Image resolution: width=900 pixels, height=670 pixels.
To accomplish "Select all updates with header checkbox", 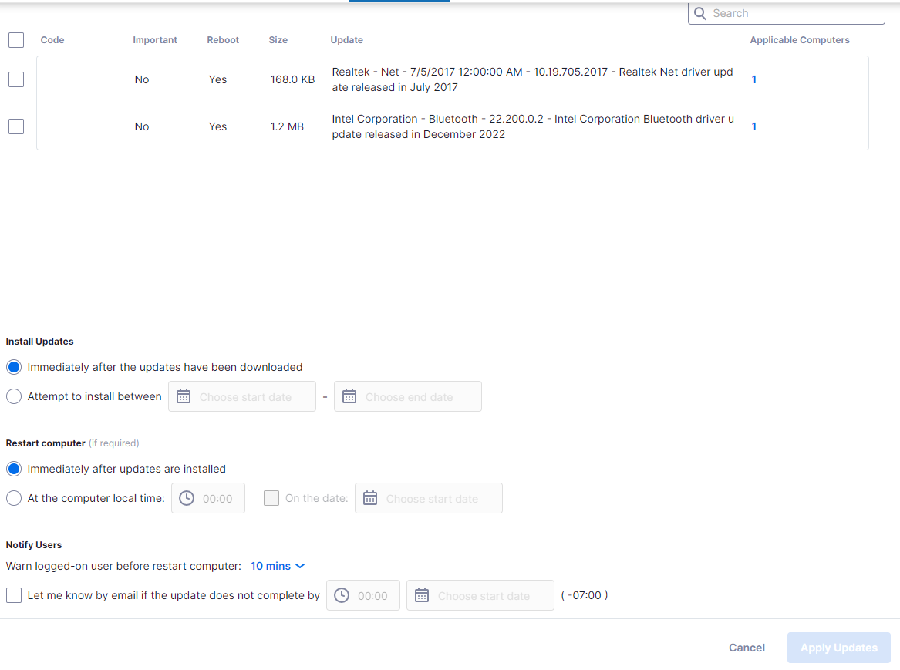I will pyautogui.click(x=16, y=40).
